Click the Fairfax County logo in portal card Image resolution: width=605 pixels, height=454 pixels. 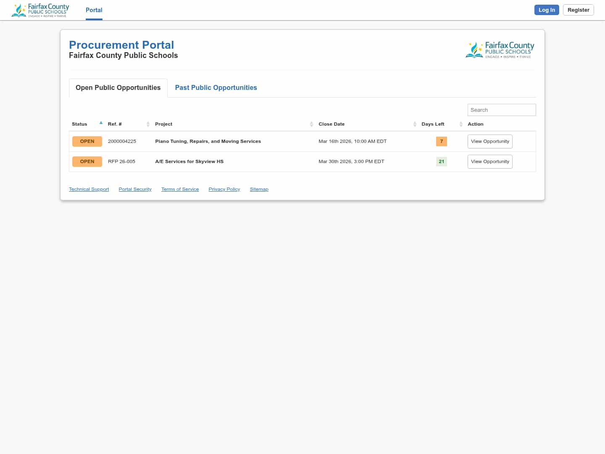pos(500,50)
